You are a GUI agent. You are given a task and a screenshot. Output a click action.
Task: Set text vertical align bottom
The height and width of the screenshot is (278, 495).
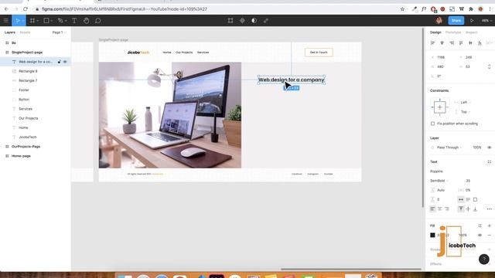coord(475,209)
